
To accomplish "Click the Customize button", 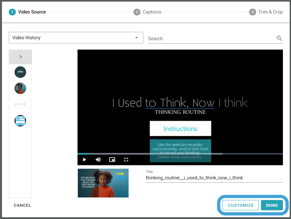I will pos(241,205).
